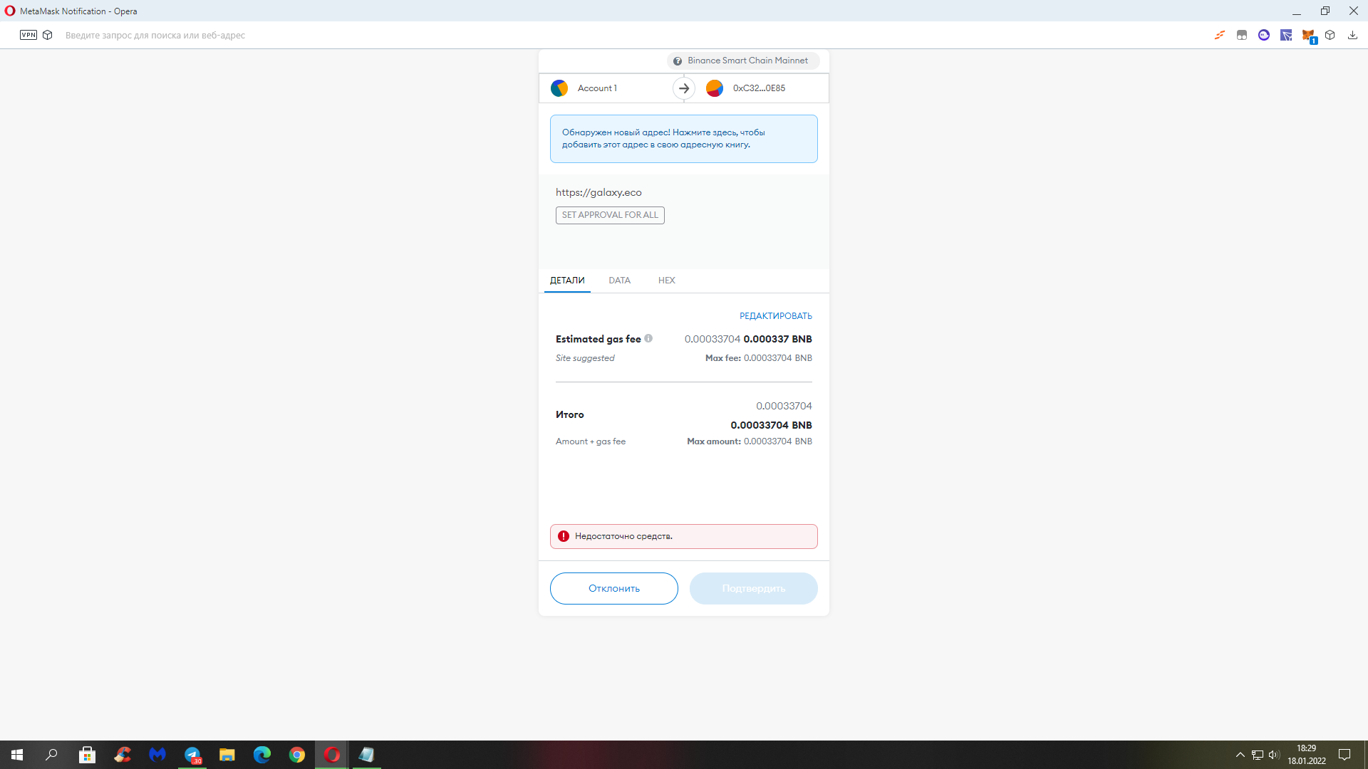Click the Подтвердить confirm button

[x=754, y=589]
